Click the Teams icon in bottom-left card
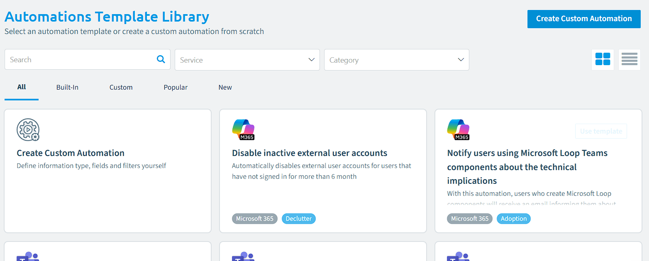This screenshot has width=649, height=261. pos(28,256)
